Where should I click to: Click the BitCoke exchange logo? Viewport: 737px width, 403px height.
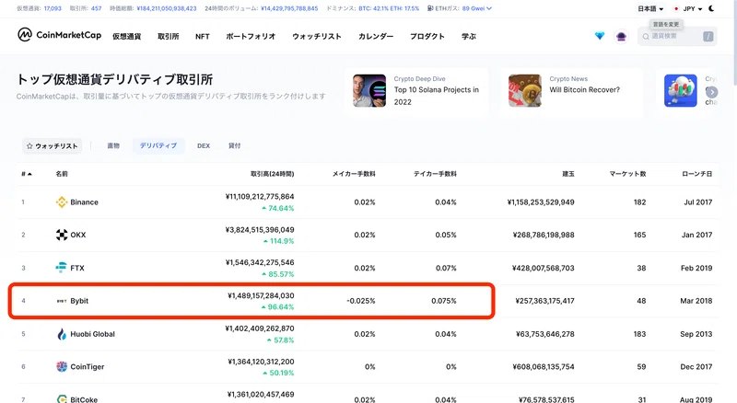pyautogui.click(x=62, y=398)
